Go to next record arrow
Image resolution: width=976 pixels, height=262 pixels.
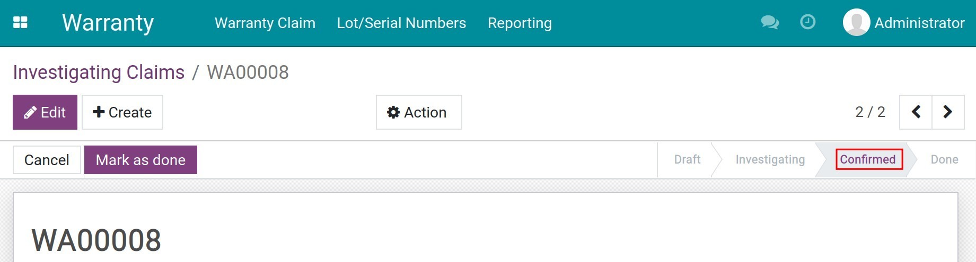tap(948, 112)
